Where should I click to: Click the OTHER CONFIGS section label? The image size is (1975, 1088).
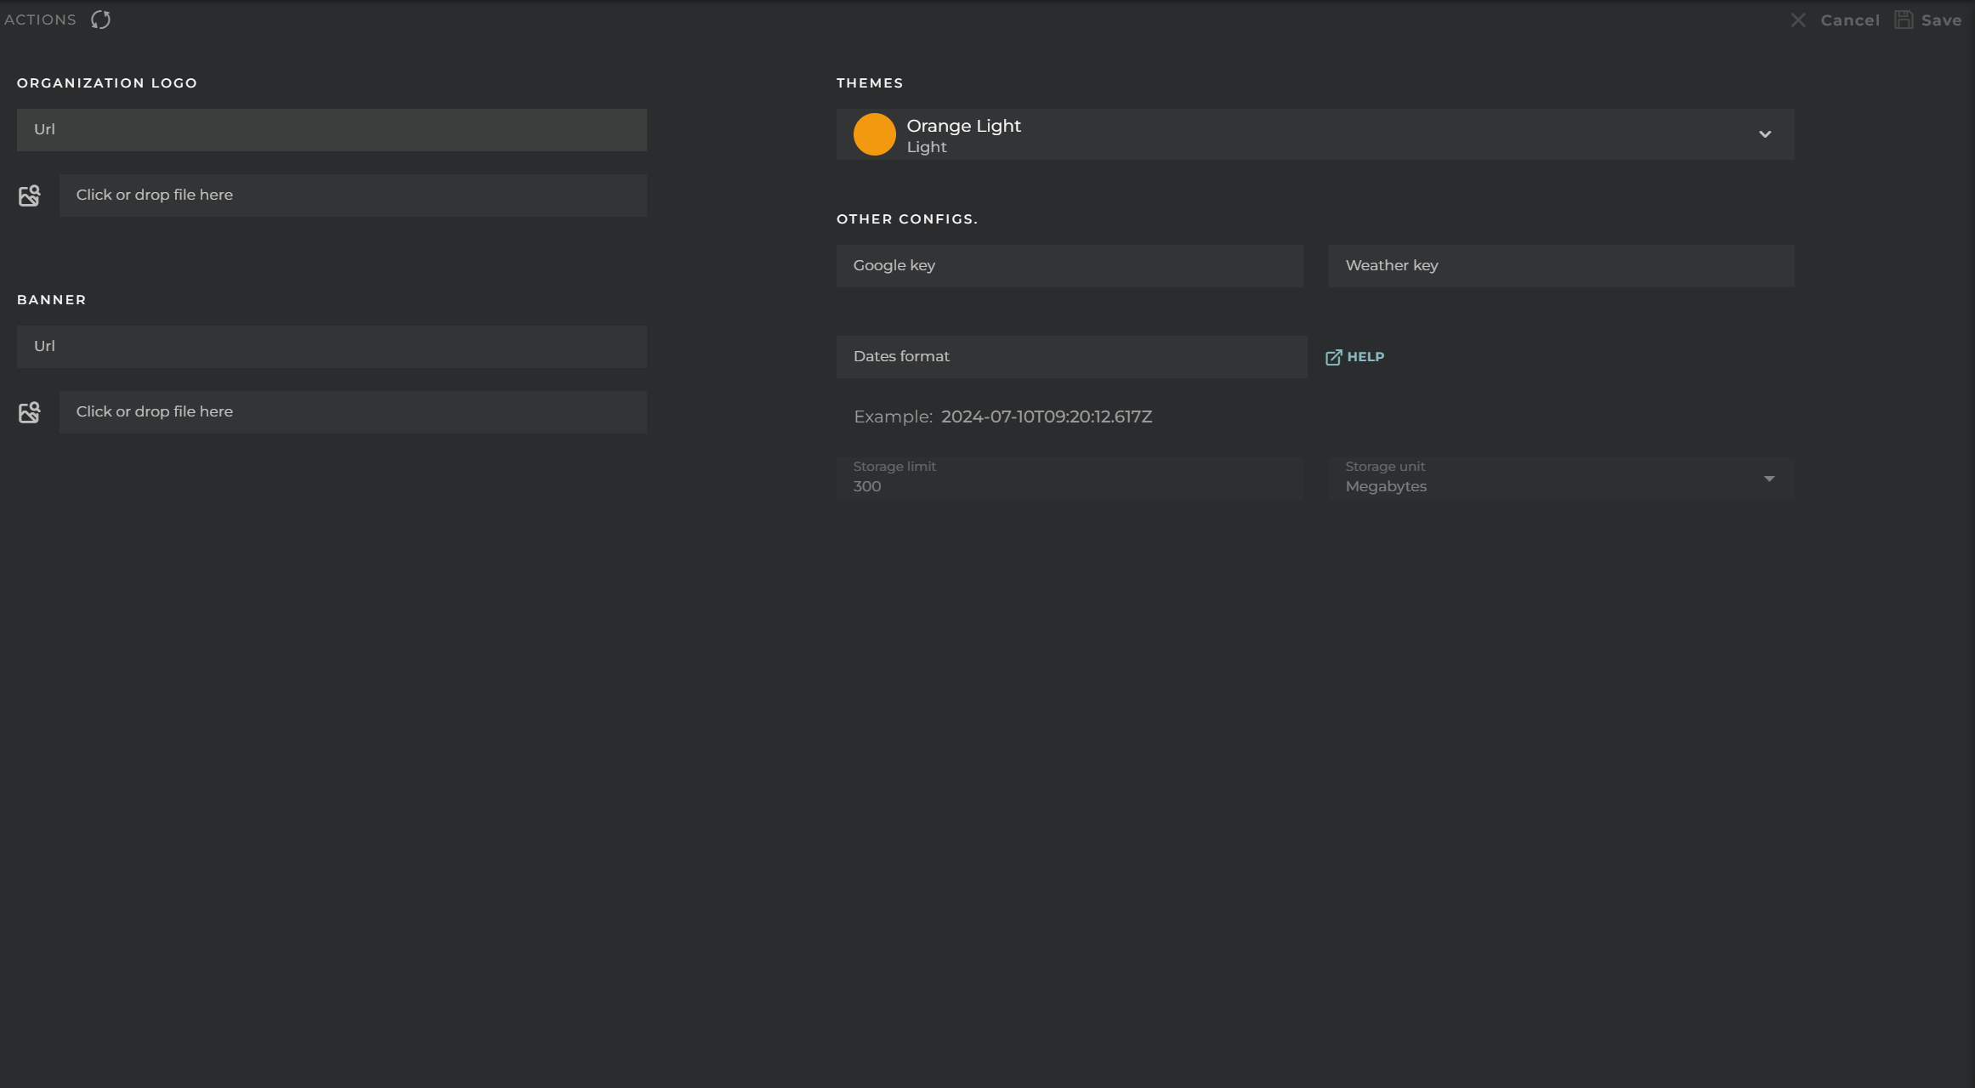pos(907,218)
